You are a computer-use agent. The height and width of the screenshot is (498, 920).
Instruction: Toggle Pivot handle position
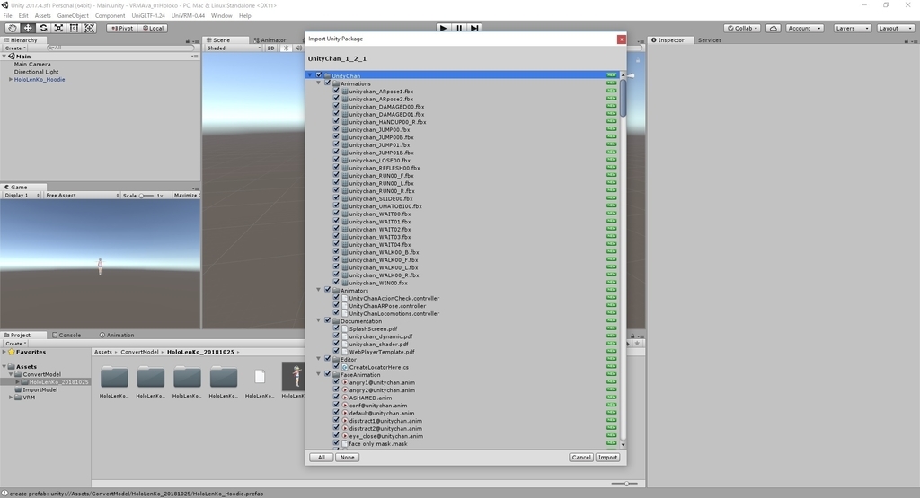122,28
